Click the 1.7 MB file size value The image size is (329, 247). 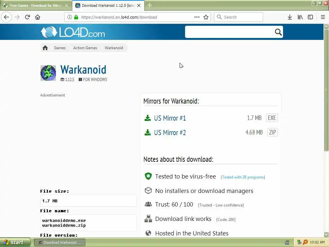tap(50, 201)
